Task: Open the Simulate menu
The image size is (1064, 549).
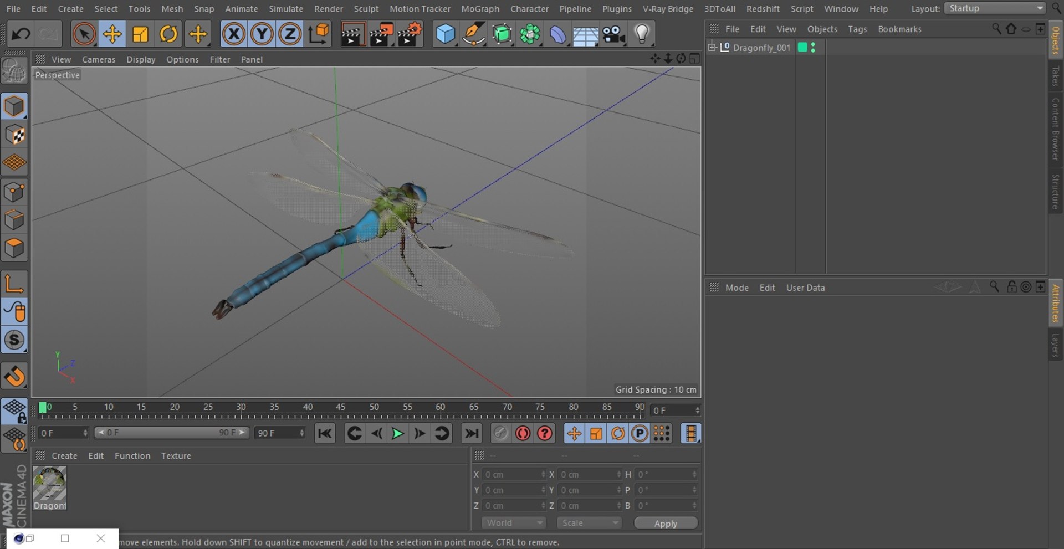Action: pos(286,9)
